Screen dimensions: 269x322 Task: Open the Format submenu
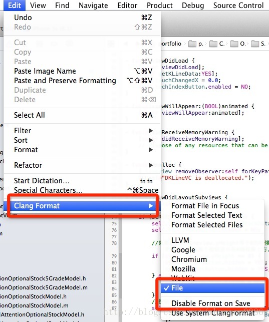(82, 150)
